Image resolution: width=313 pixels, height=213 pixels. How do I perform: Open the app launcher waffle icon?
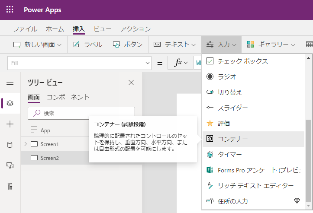coord(10,10)
